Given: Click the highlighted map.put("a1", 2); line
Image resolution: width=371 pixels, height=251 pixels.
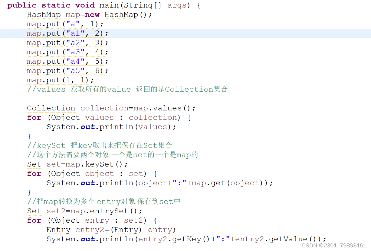Looking at the screenshot, I should 68,33.
